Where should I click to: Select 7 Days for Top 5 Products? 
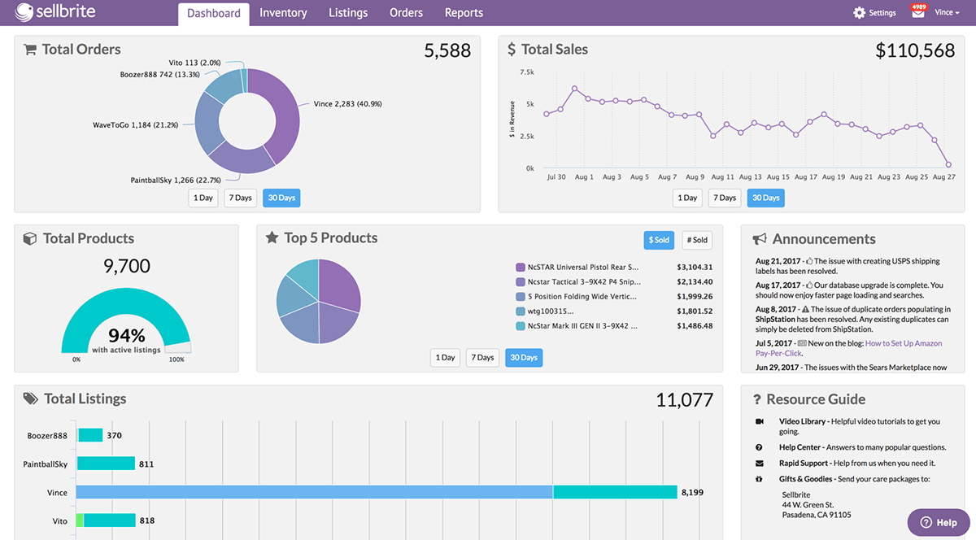pos(482,357)
